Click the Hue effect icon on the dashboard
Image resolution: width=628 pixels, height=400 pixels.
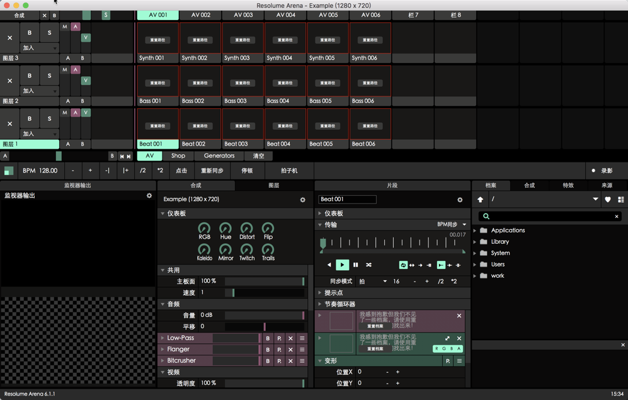point(226,231)
